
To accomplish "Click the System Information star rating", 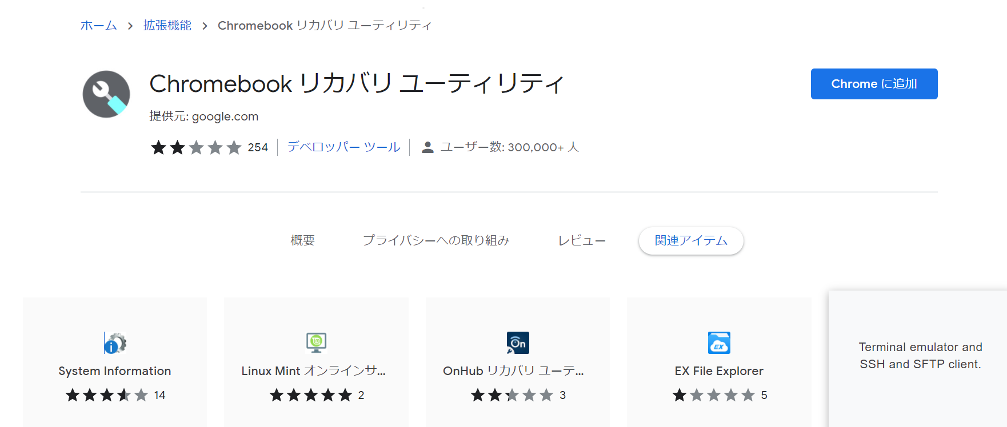I will pos(107,395).
